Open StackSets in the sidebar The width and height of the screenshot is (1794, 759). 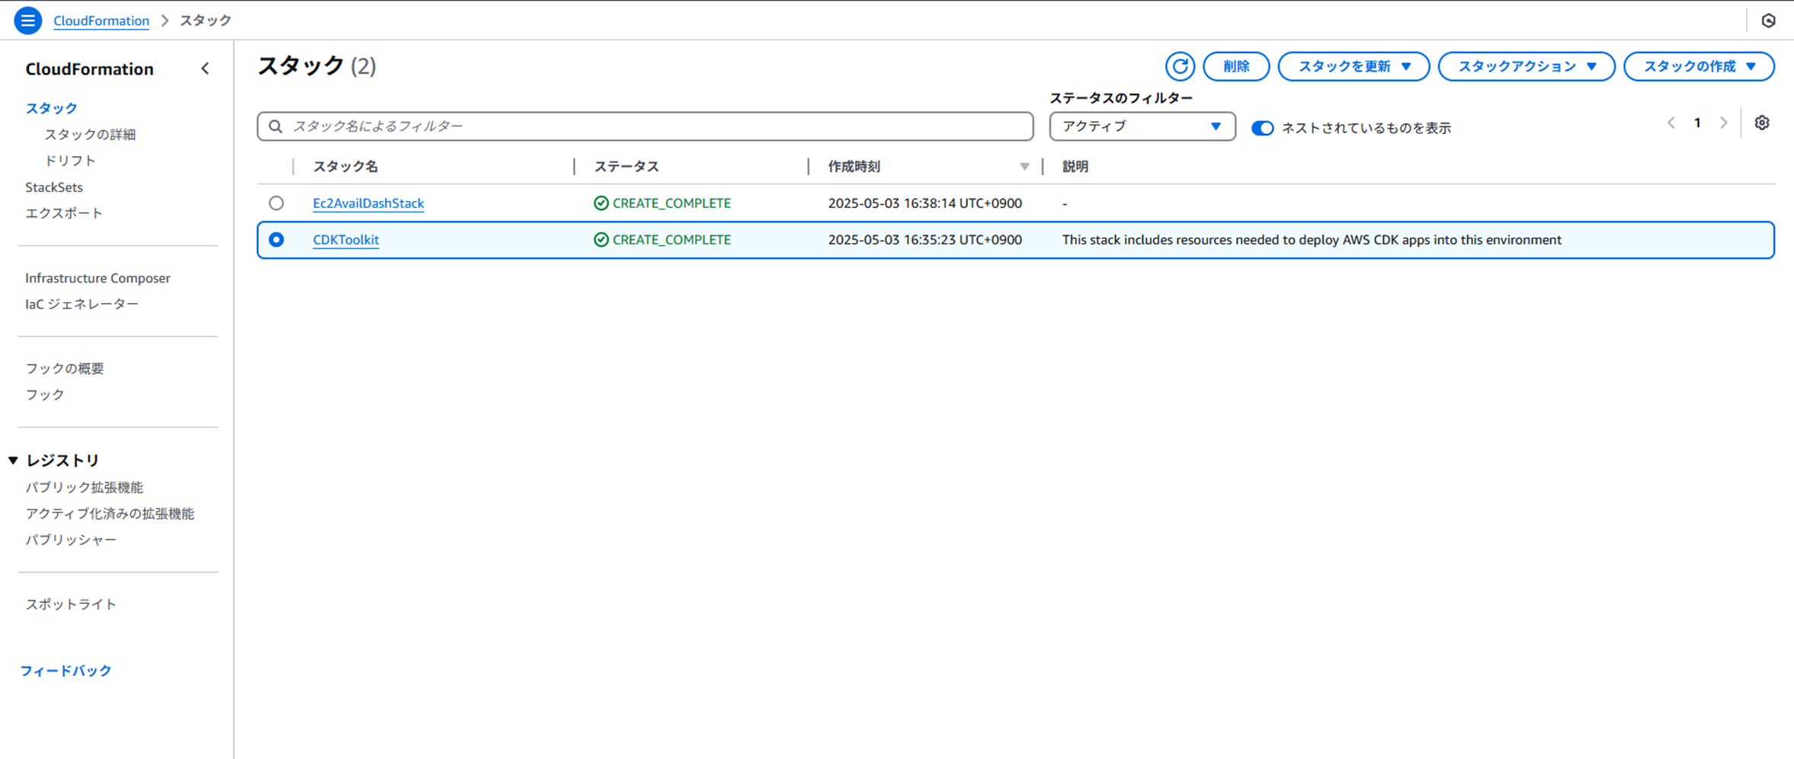pyautogui.click(x=54, y=187)
